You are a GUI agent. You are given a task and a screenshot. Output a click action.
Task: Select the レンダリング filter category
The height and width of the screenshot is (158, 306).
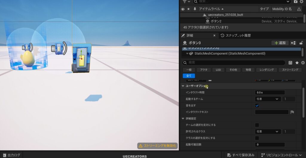(x=266, y=70)
